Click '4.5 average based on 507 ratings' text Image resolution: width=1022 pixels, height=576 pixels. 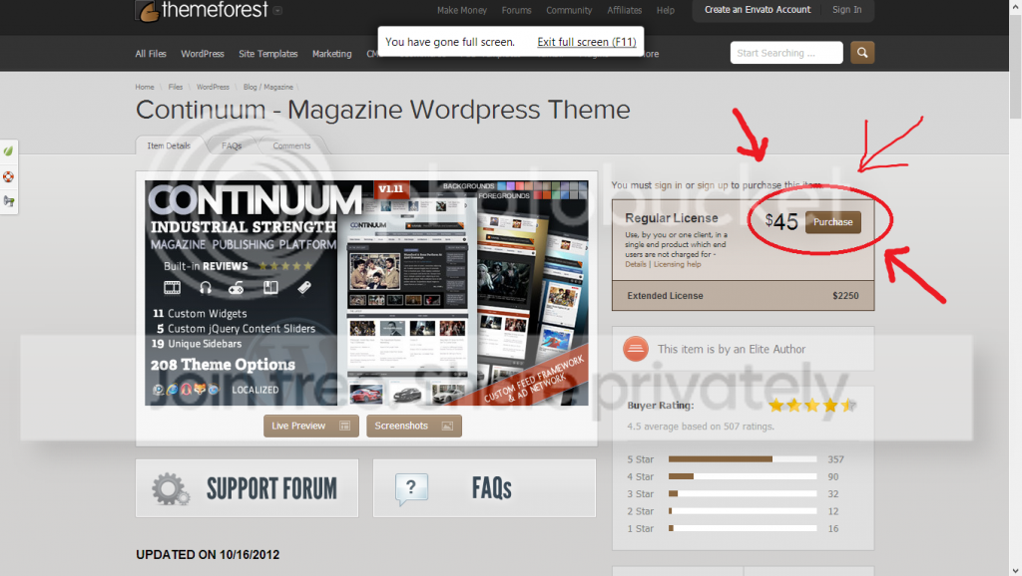point(701,427)
